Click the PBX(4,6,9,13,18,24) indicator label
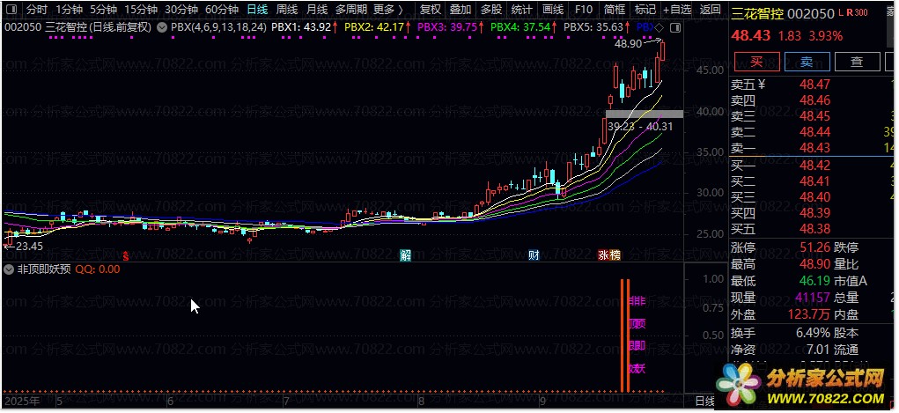The height and width of the screenshot is (413, 899). click(x=219, y=27)
